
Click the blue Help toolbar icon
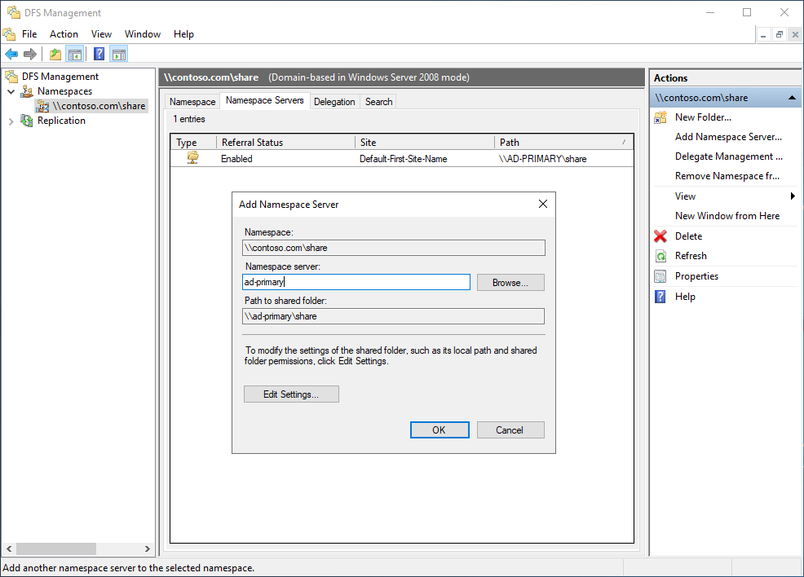coord(99,54)
